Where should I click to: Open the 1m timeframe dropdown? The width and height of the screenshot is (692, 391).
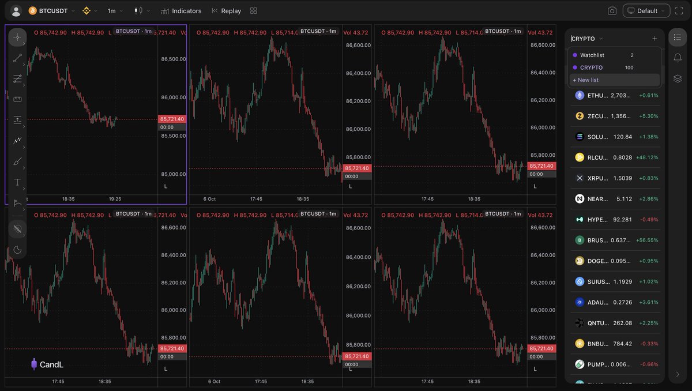coord(115,11)
